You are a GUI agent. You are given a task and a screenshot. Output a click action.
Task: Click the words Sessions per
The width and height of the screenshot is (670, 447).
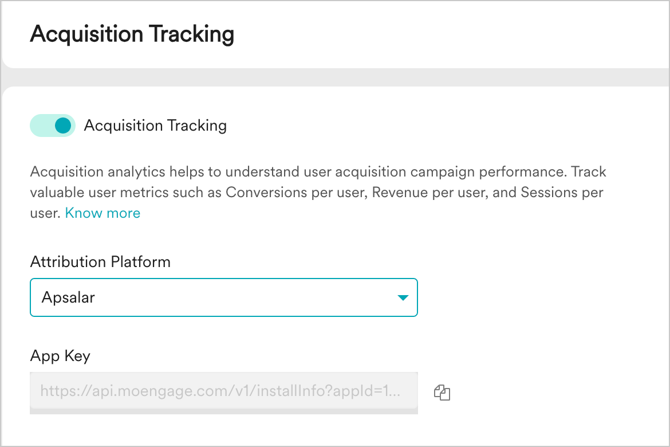(562, 193)
